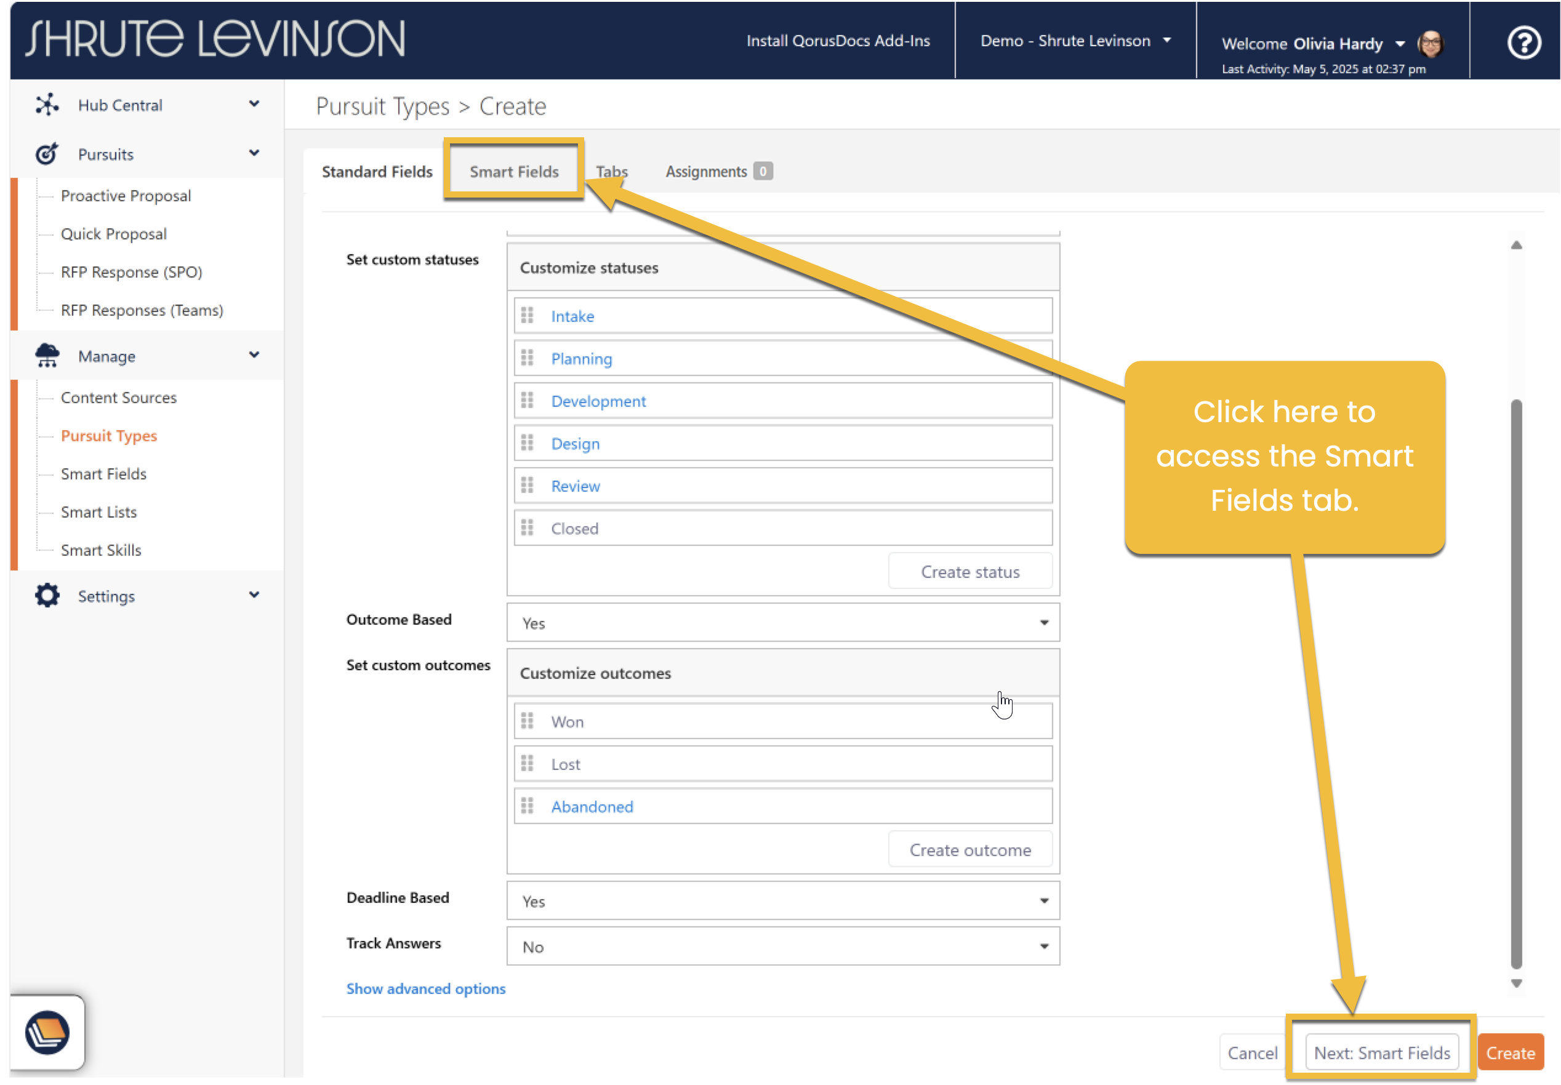Click the Manage cloud icon
Image resolution: width=1561 pixels, height=1085 pixels.
[47, 356]
